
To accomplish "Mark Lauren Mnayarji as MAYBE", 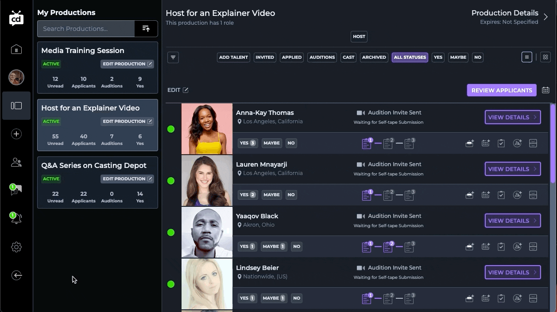I will click(x=271, y=195).
